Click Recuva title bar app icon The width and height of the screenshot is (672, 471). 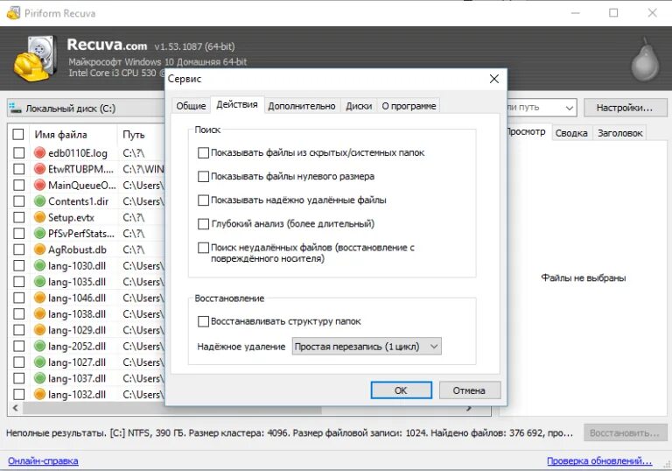pyautogui.click(x=13, y=13)
